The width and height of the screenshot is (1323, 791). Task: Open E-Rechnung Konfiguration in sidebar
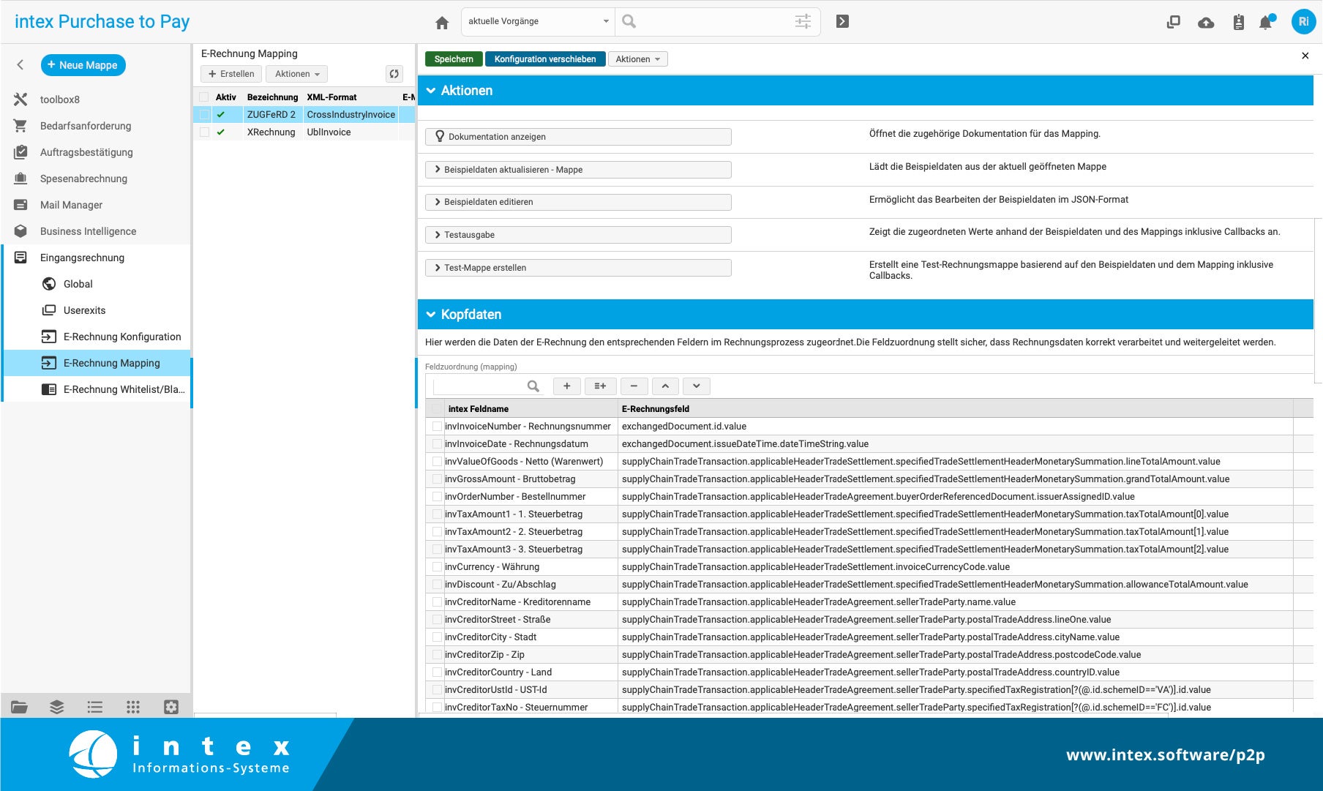(121, 337)
